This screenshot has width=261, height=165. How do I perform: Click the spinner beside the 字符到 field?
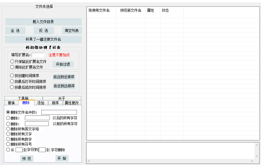tap(48, 150)
